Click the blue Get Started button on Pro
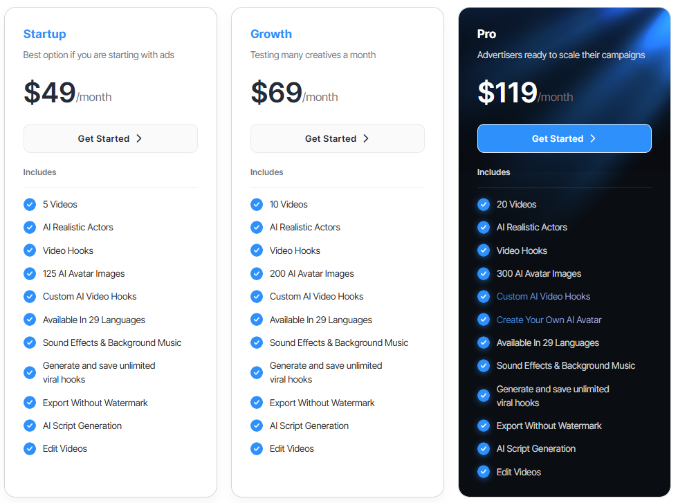 pos(565,138)
